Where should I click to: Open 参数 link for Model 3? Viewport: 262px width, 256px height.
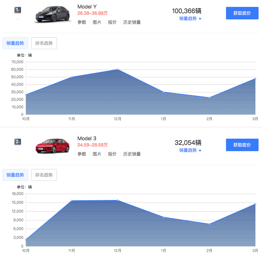pyautogui.click(x=82, y=154)
